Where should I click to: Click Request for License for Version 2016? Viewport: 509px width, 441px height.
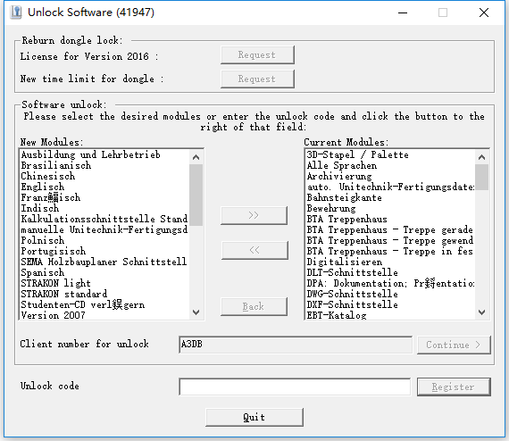pyautogui.click(x=257, y=54)
